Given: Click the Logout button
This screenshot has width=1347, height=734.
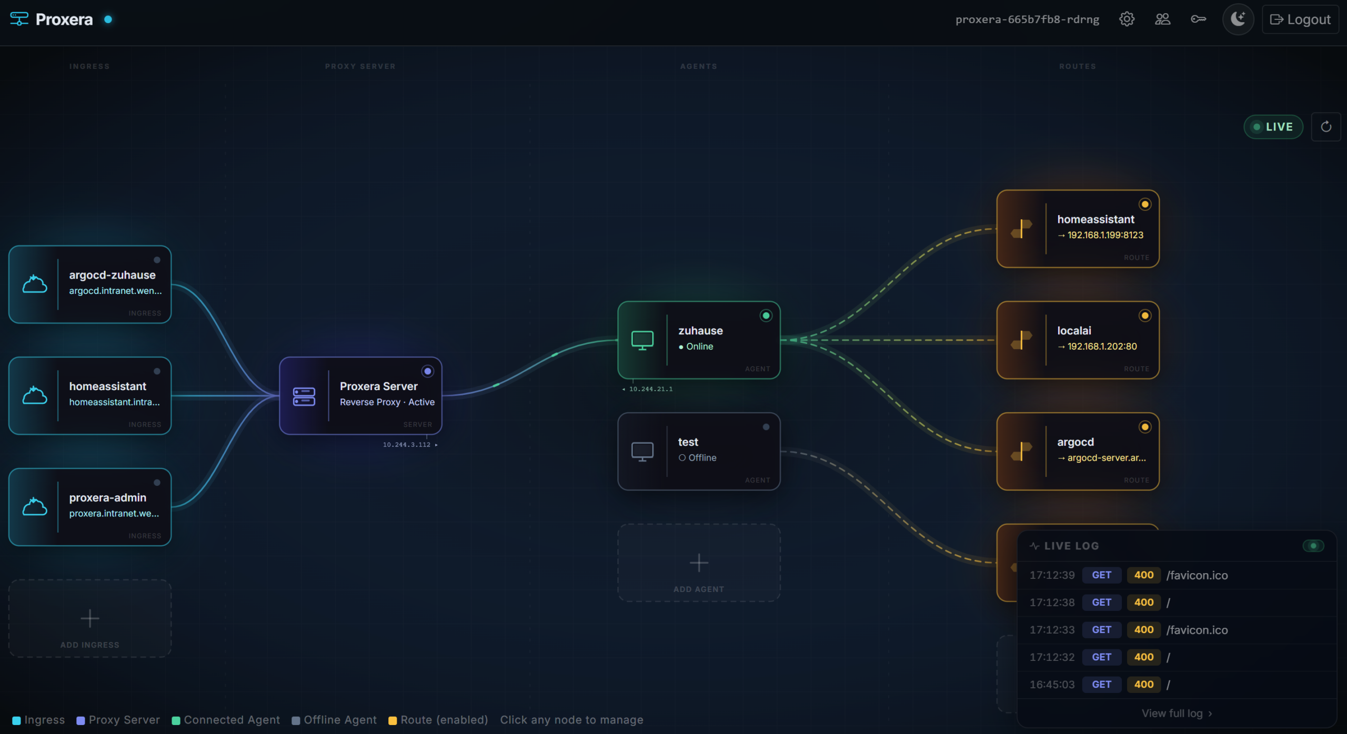Looking at the screenshot, I should [x=1300, y=19].
